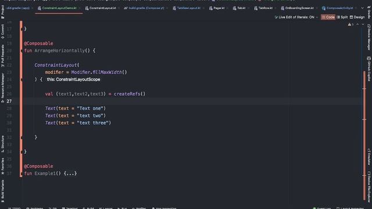Open the Project tool window
Image resolution: width=372 pixels, height=209 pixels.
pyautogui.click(x=2, y=12)
